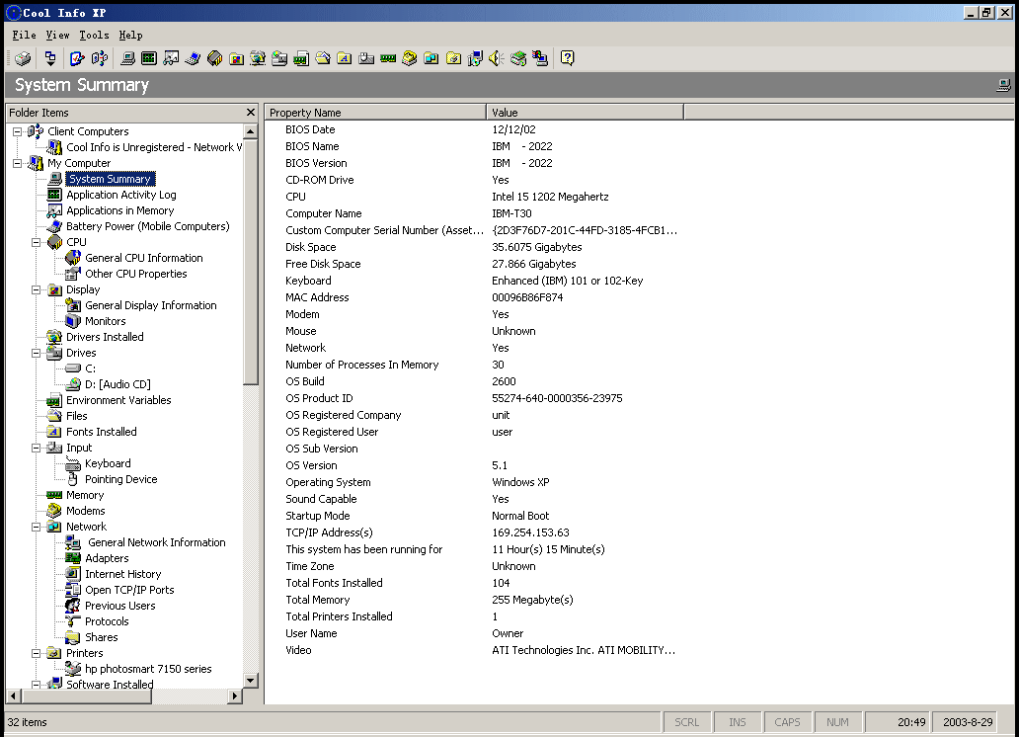Click the Help question mark toolbar icon

click(568, 58)
